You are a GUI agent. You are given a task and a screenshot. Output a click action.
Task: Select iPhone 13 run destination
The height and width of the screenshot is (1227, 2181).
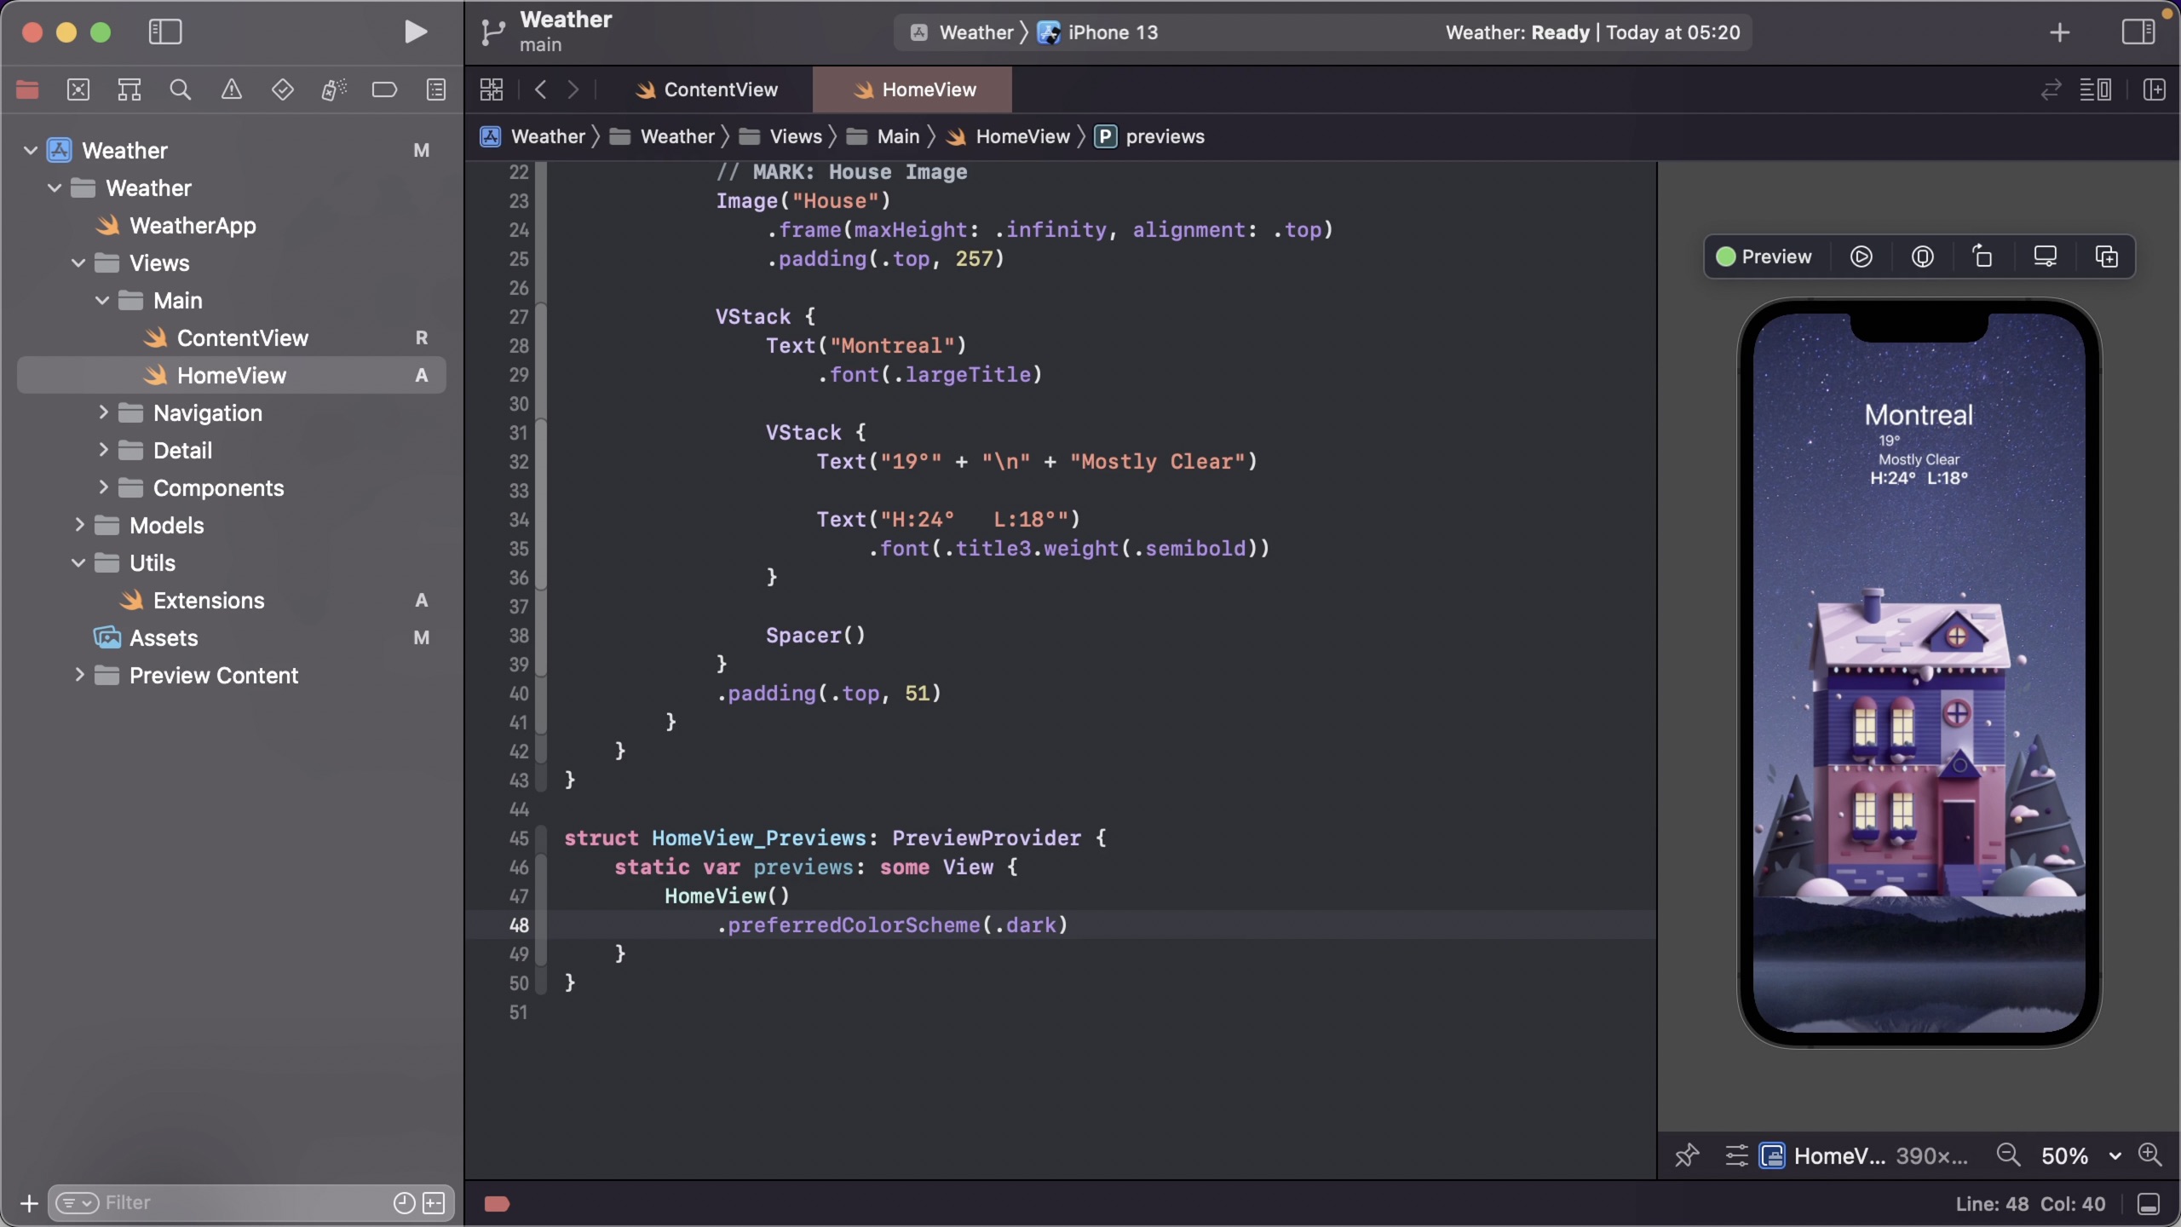1112,32
